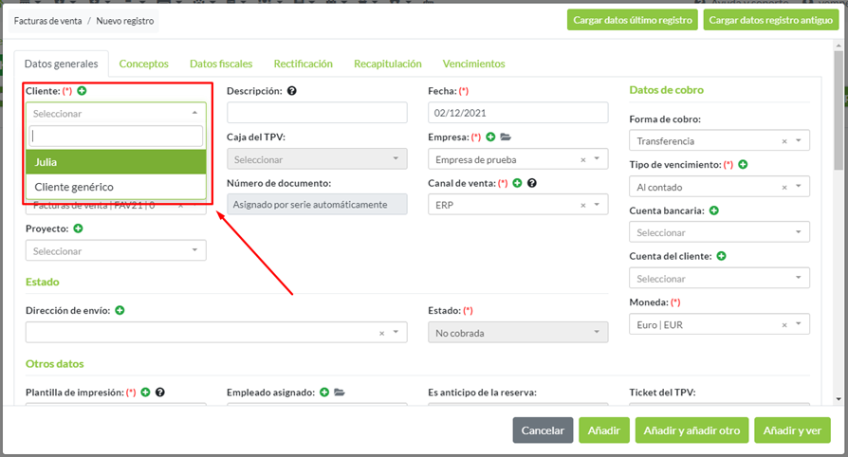
Task: Click Cargar datos último registro button
Action: pyautogui.click(x=632, y=20)
